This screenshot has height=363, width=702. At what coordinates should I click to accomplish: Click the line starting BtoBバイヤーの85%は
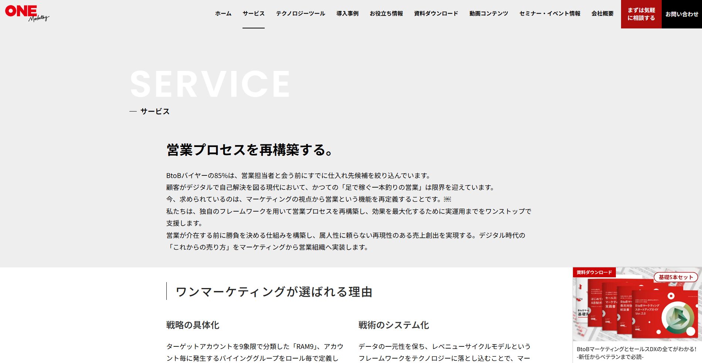point(299,175)
